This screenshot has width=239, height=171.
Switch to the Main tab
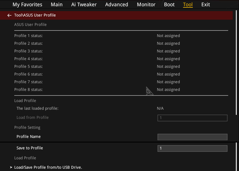coord(56,5)
